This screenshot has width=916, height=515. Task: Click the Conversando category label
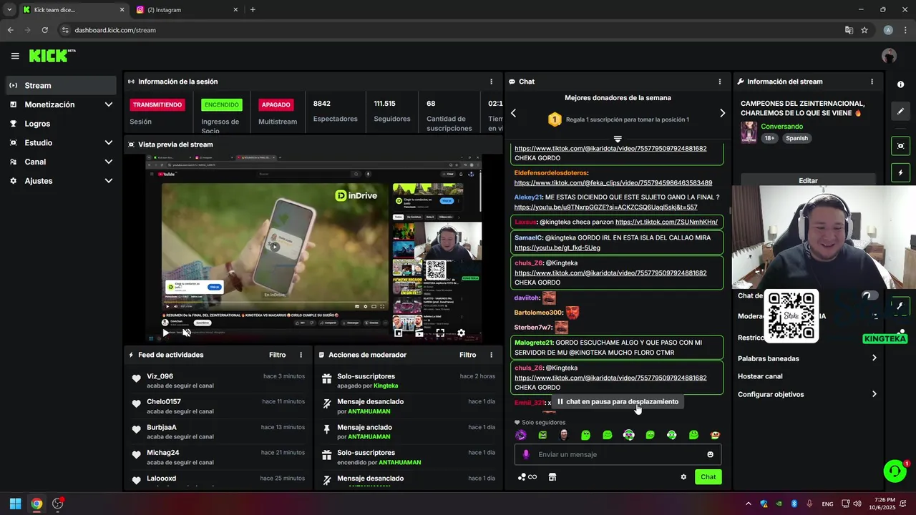[x=781, y=127]
